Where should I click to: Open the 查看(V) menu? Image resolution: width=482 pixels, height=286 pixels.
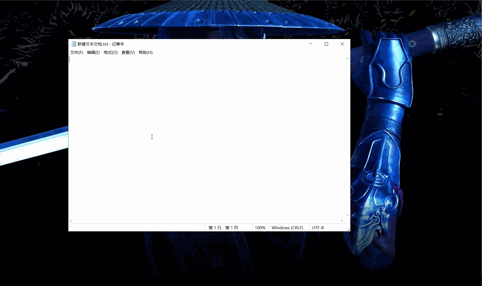point(128,53)
